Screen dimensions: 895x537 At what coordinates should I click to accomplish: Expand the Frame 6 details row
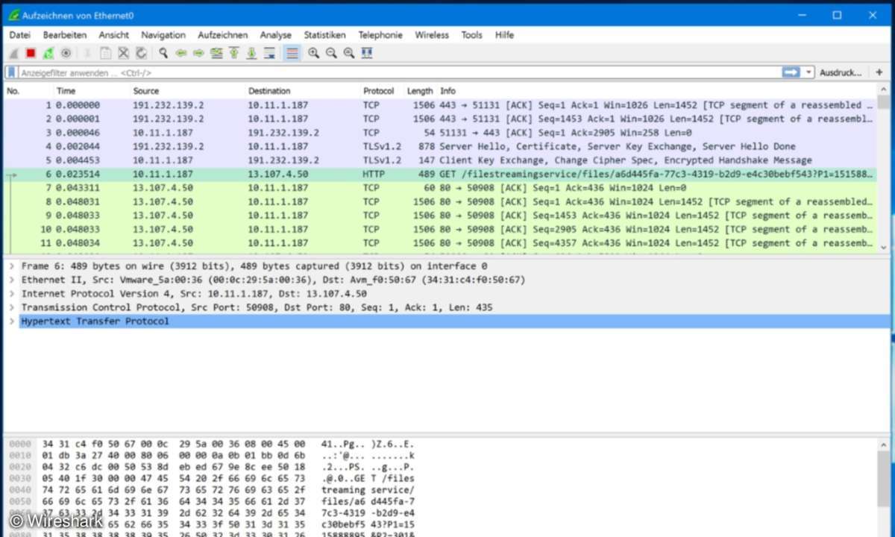tap(12, 266)
